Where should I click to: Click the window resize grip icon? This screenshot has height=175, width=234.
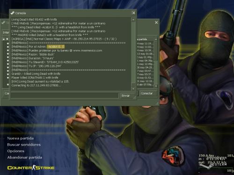157,104
